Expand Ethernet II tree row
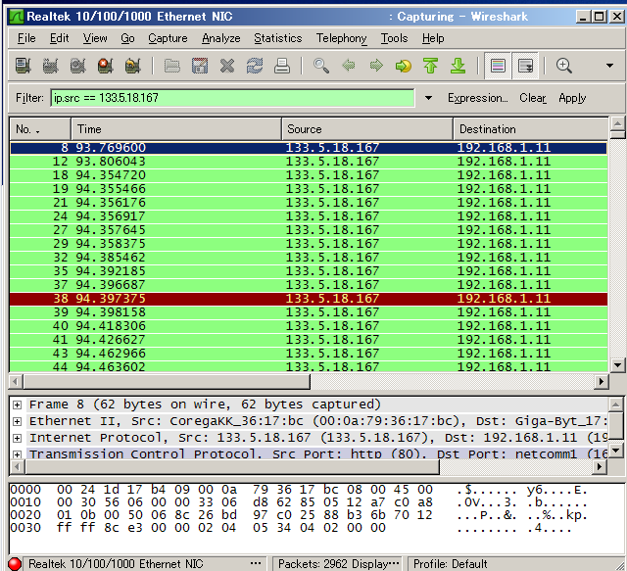 pyautogui.click(x=17, y=421)
